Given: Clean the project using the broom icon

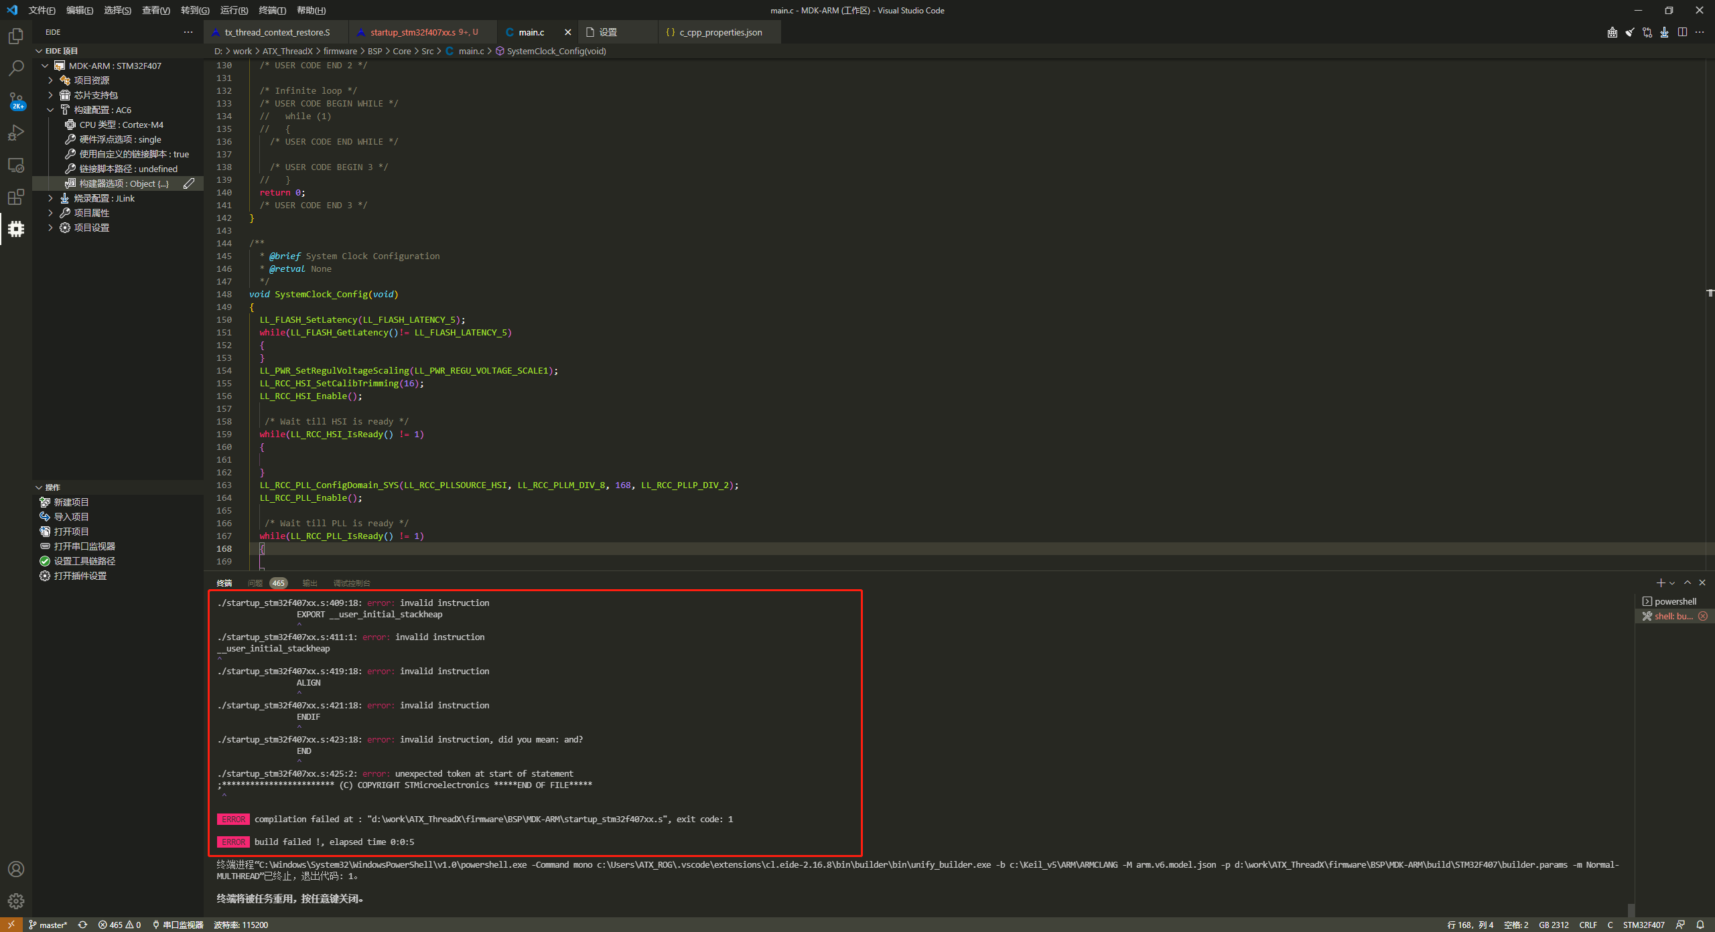Looking at the screenshot, I should (x=1629, y=32).
